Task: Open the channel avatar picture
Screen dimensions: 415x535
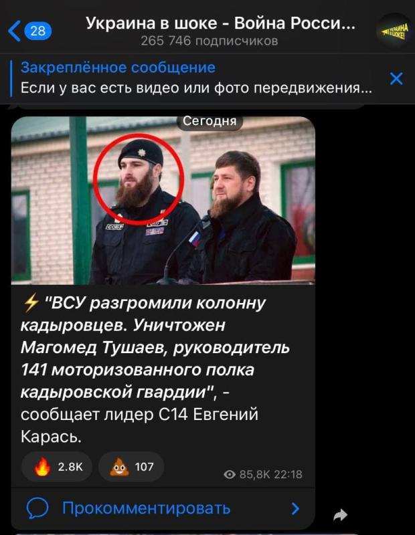Action: click(x=395, y=31)
